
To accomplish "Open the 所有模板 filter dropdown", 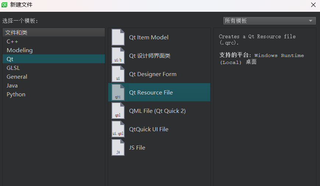I will (x=269, y=21).
